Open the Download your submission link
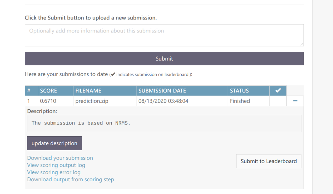The image size is (333, 194). [60, 158]
